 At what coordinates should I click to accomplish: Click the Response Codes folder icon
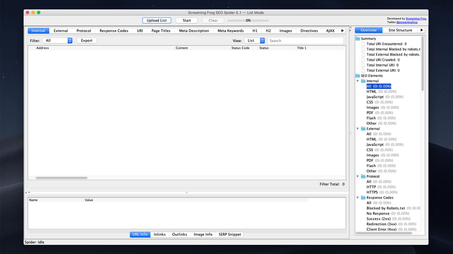[x=363, y=198]
